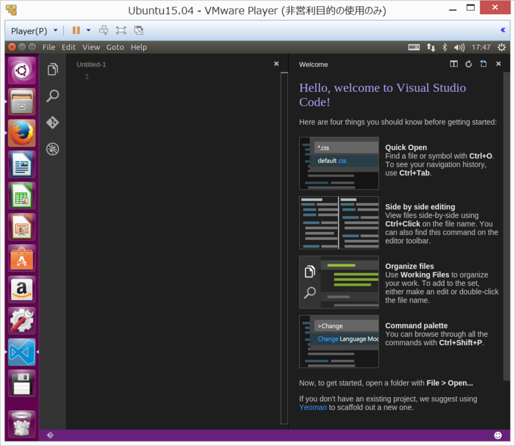Open the Amazon launcher icon
The image size is (515, 446).
tap(22, 290)
